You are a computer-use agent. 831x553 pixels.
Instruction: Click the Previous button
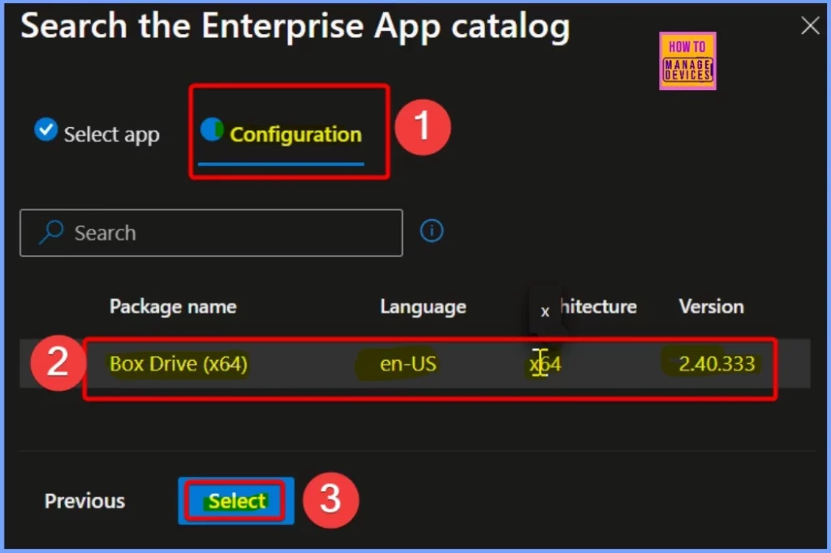click(x=84, y=501)
